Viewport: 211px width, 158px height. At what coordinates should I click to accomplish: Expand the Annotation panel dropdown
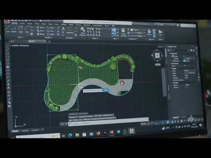69,38
